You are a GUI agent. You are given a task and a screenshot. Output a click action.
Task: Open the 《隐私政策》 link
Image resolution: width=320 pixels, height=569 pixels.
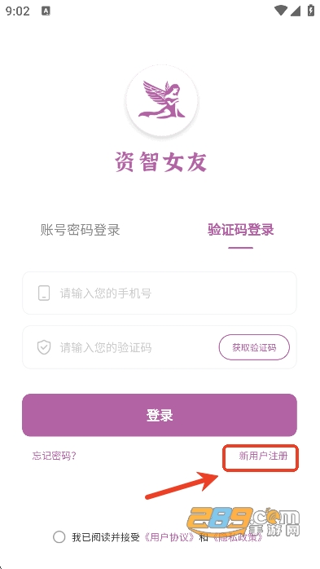click(x=238, y=537)
